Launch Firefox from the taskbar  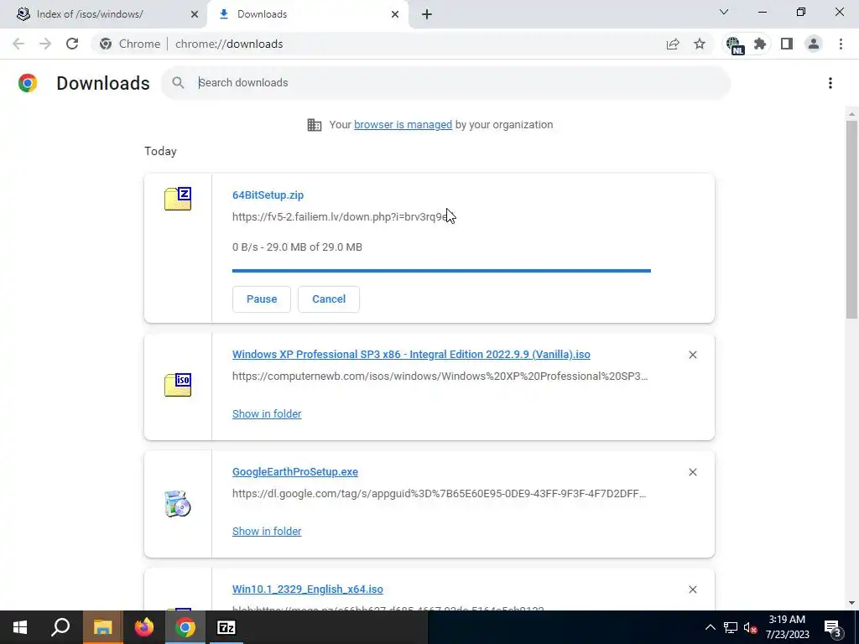click(x=144, y=627)
